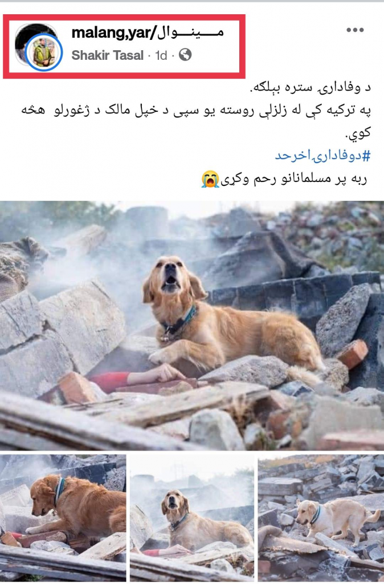
Task: Click the prayer line beside the emoji
Action: point(293,179)
